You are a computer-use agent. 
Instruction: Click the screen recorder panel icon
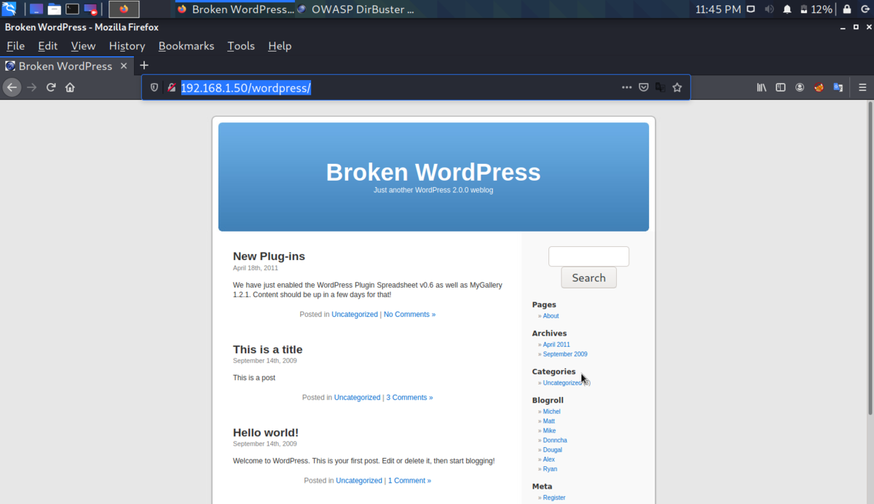click(x=90, y=9)
